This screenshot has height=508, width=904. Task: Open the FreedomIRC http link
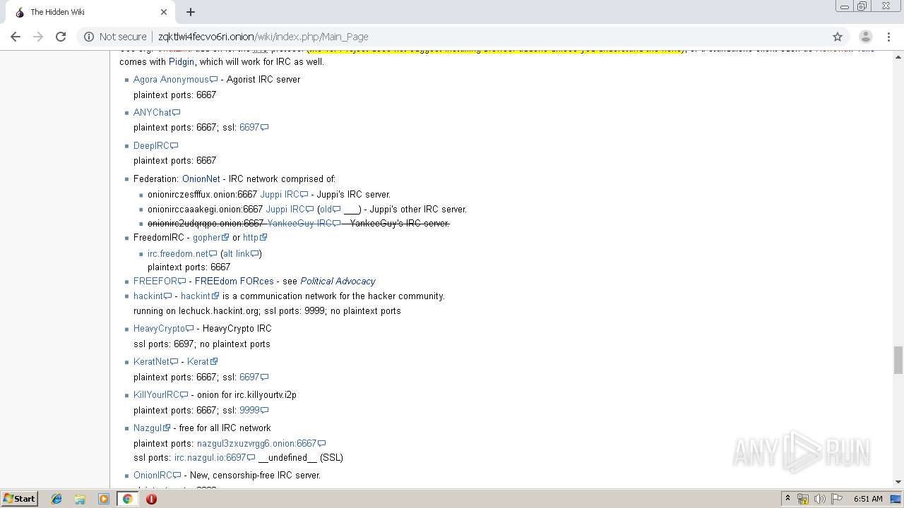[x=255, y=238]
